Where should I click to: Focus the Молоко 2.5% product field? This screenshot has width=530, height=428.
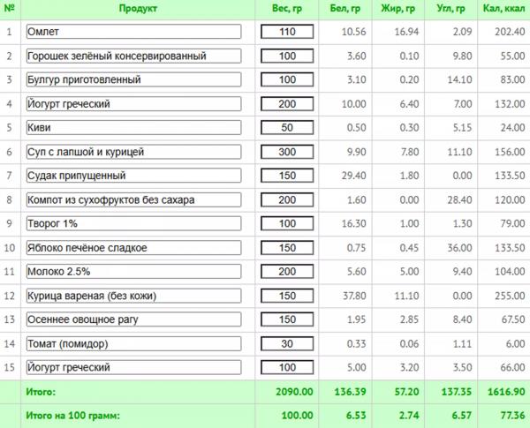coord(134,272)
